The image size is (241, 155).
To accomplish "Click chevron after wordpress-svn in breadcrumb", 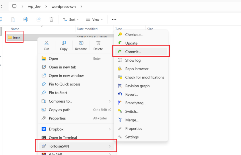I will pos(81,7).
